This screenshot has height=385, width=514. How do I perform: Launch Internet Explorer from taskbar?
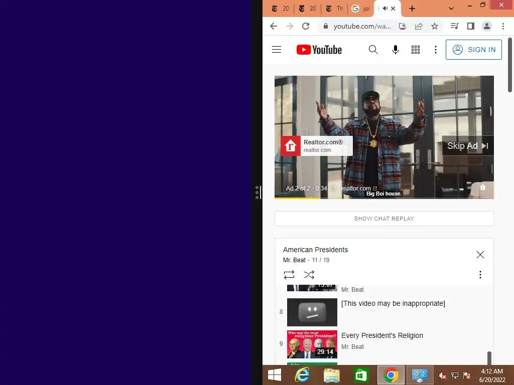tap(302, 375)
